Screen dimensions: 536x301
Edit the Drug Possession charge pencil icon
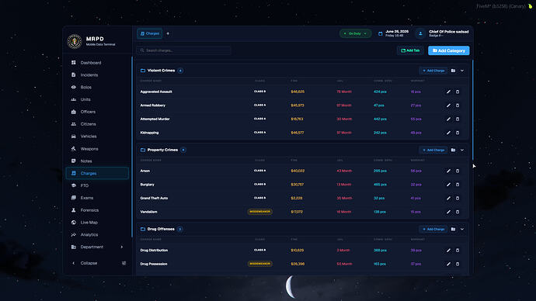448,264
